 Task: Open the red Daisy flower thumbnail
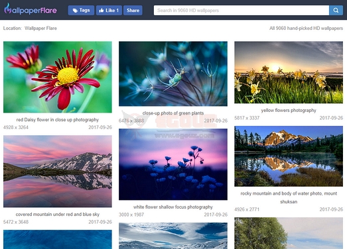tap(58, 77)
